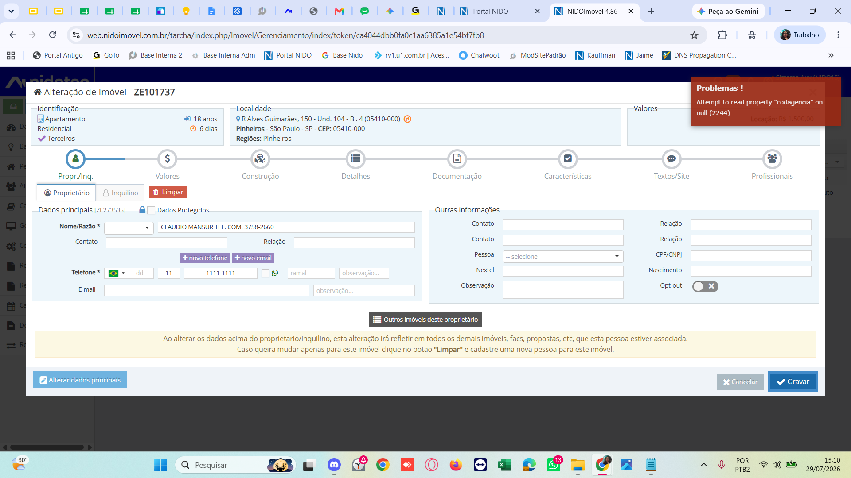Open the Base Nido bookmark

tap(342, 55)
